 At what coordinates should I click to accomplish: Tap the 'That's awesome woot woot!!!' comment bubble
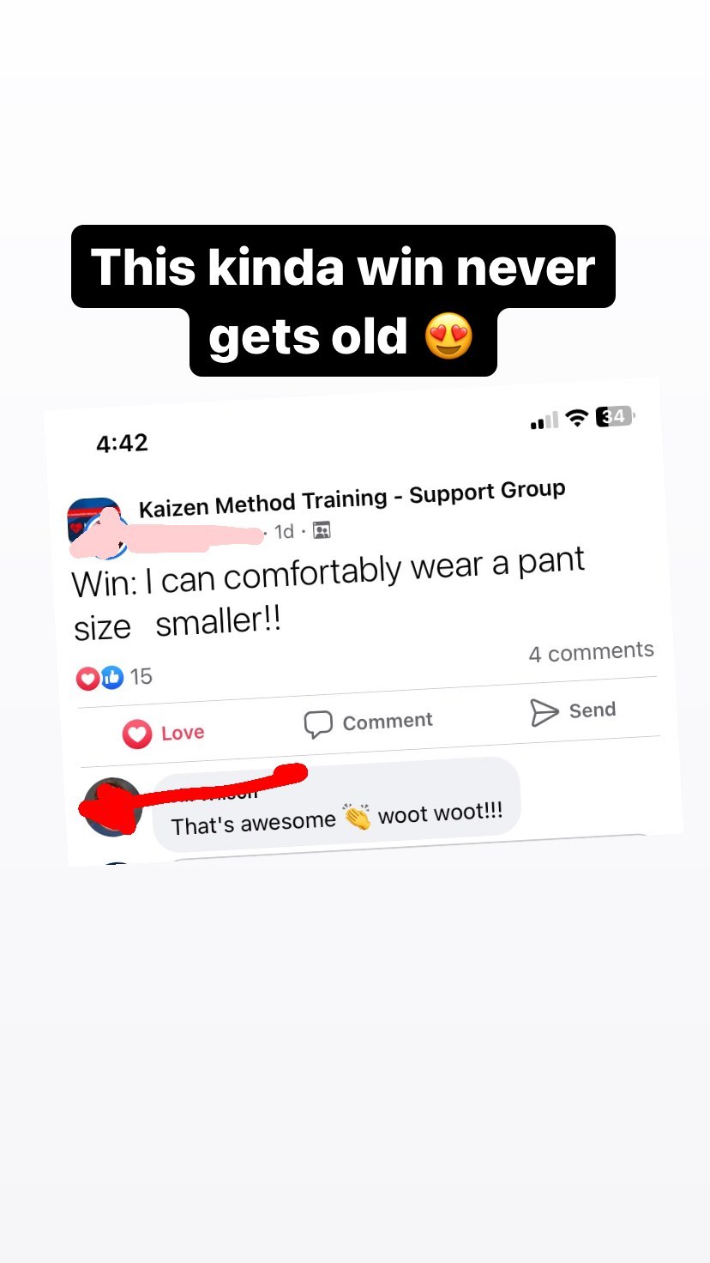pos(336,805)
